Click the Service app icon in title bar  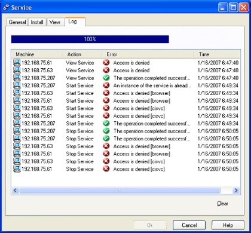click(x=6, y=8)
